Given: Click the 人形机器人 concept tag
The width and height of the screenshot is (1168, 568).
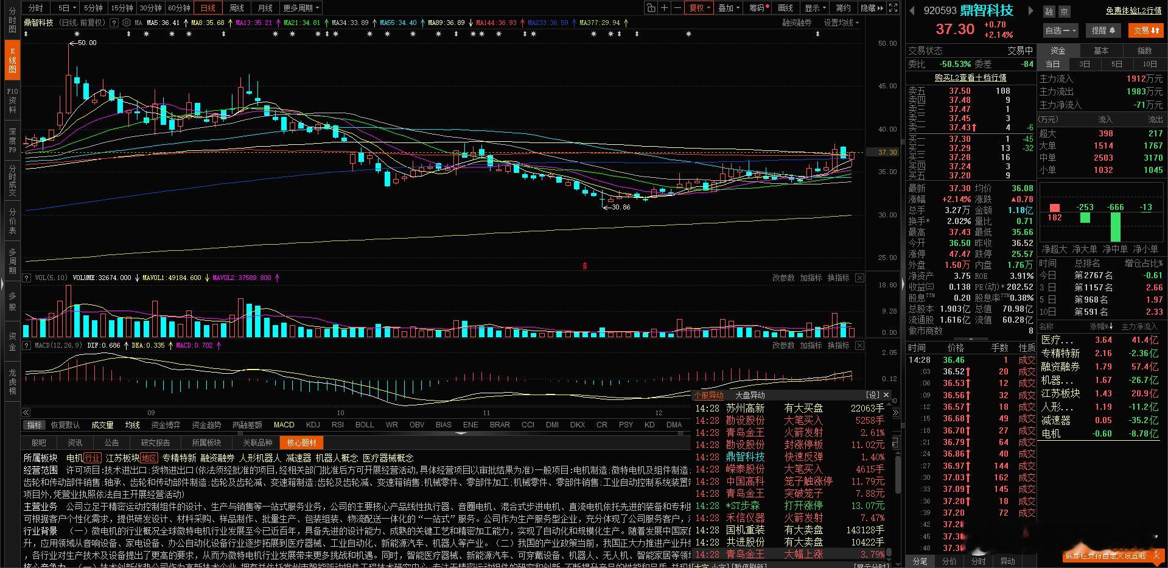Looking at the screenshot, I should tap(260, 458).
